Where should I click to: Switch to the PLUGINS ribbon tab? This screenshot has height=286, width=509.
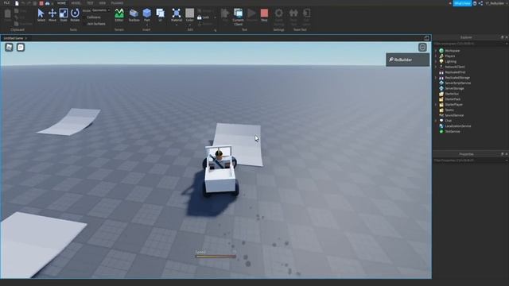coord(117,3)
